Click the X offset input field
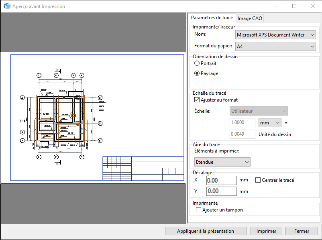The image size is (322, 240). [x=221, y=181]
